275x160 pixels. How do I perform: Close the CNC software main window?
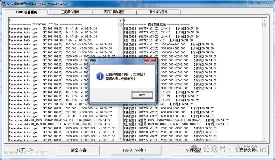[x=267, y=3]
